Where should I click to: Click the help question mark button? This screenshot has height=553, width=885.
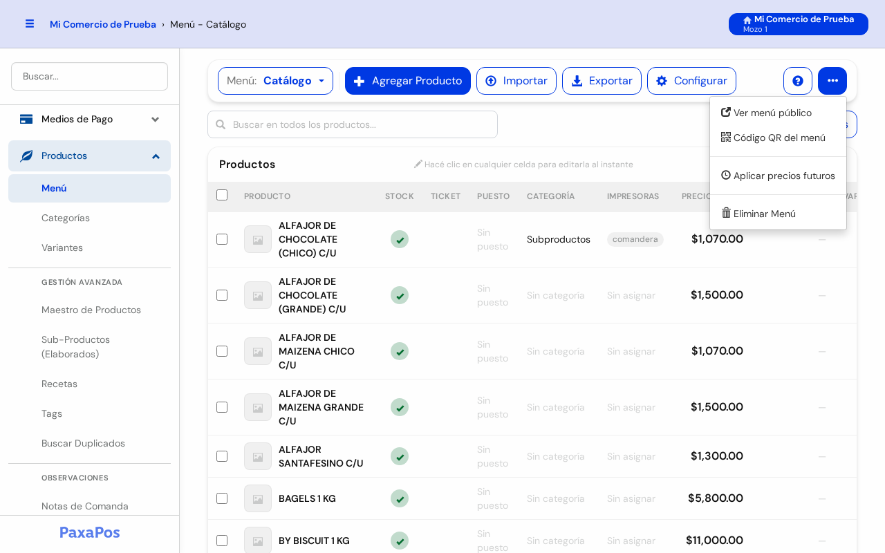(798, 81)
